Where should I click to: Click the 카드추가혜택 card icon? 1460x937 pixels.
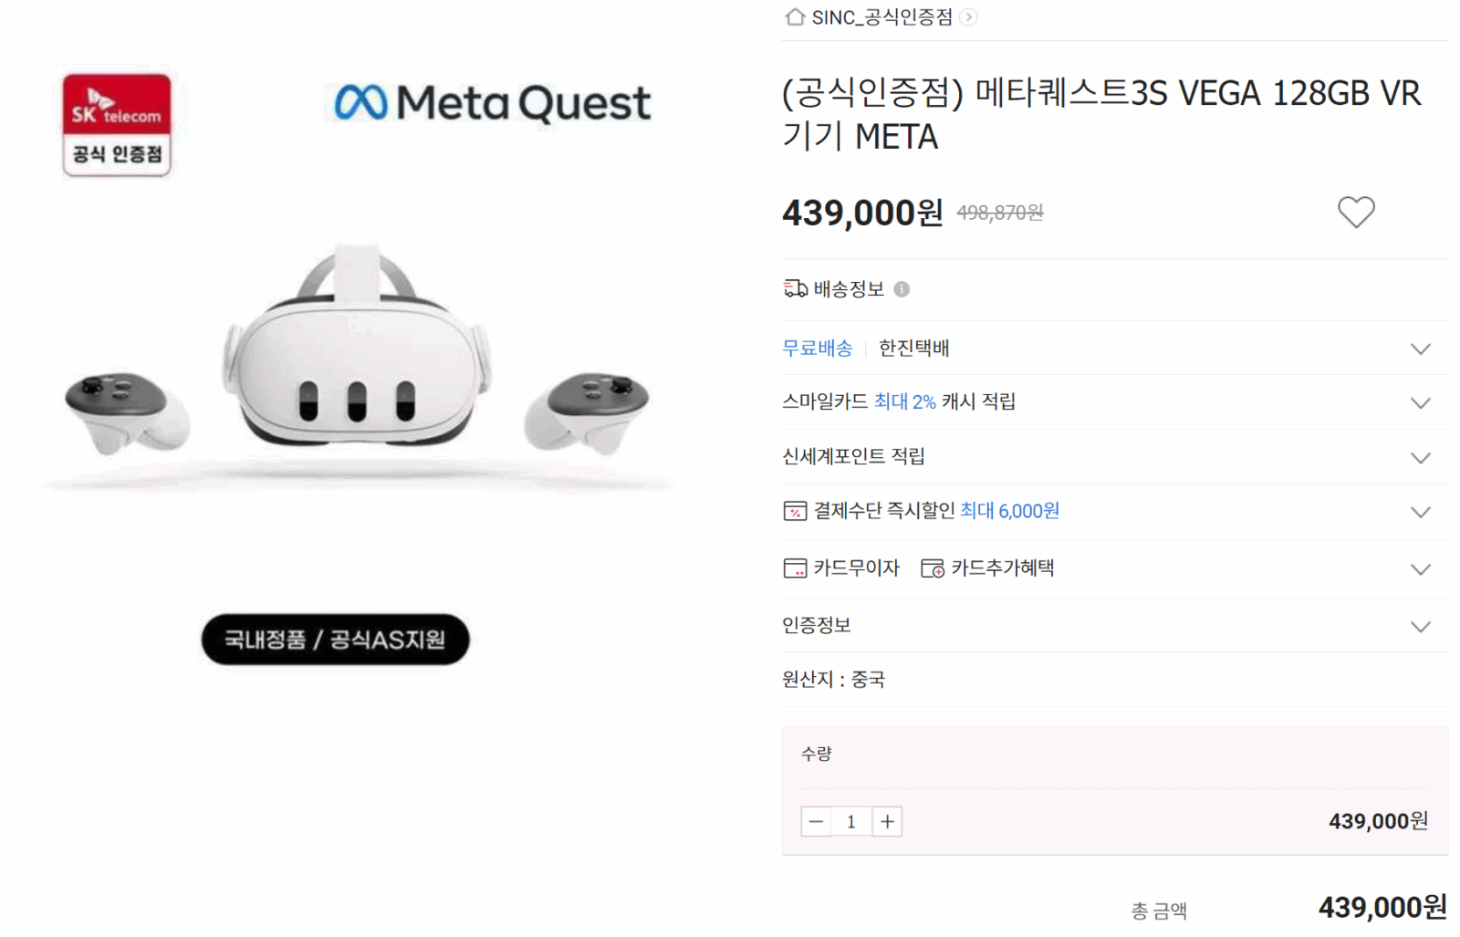pos(933,568)
